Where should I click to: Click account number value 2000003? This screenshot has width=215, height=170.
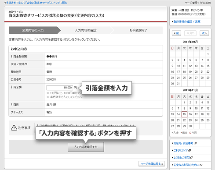(x=51, y=79)
